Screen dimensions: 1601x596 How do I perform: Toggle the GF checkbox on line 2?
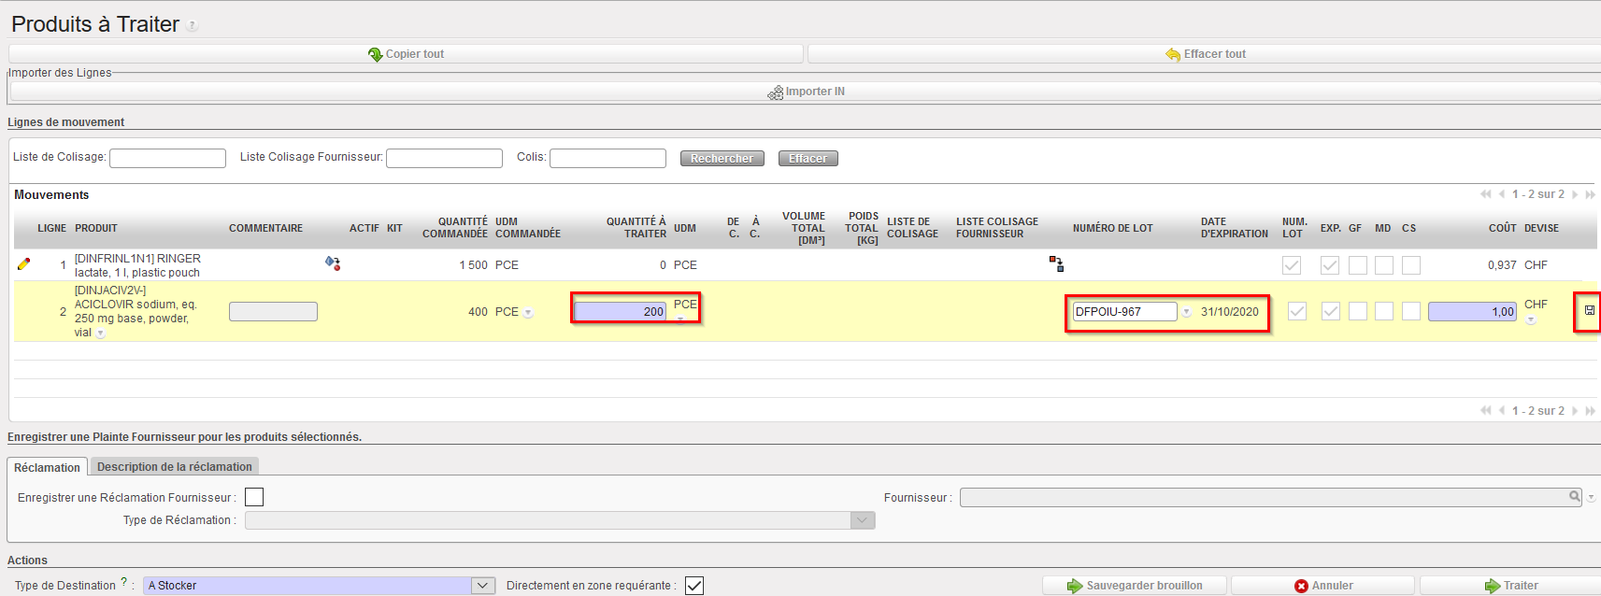pos(1358,311)
